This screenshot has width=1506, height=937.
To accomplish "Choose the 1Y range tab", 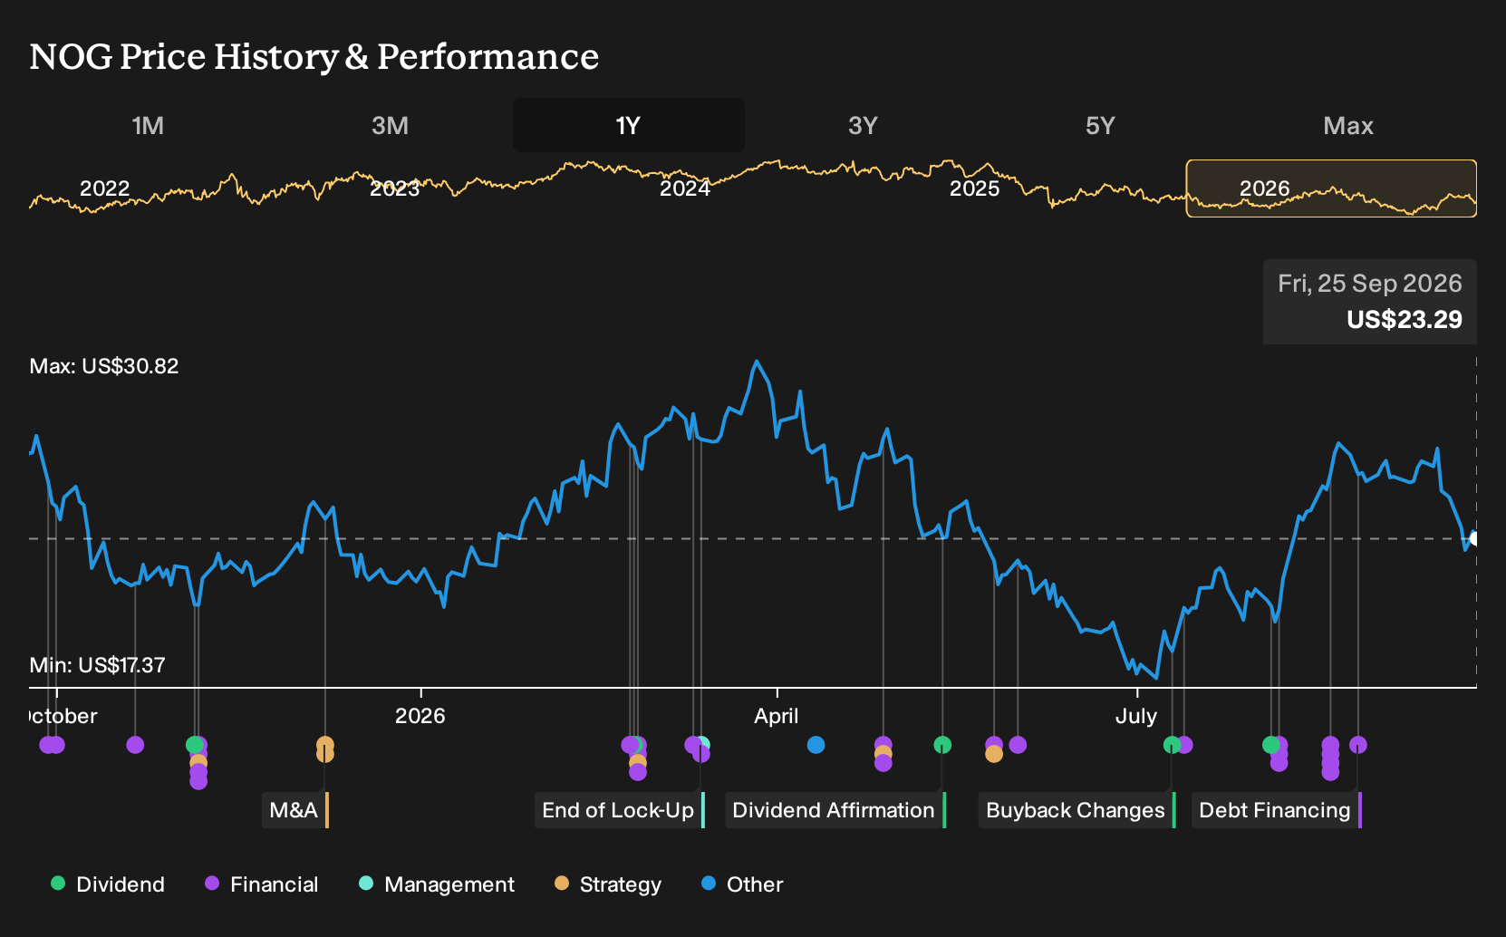I will tap(629, 125).
